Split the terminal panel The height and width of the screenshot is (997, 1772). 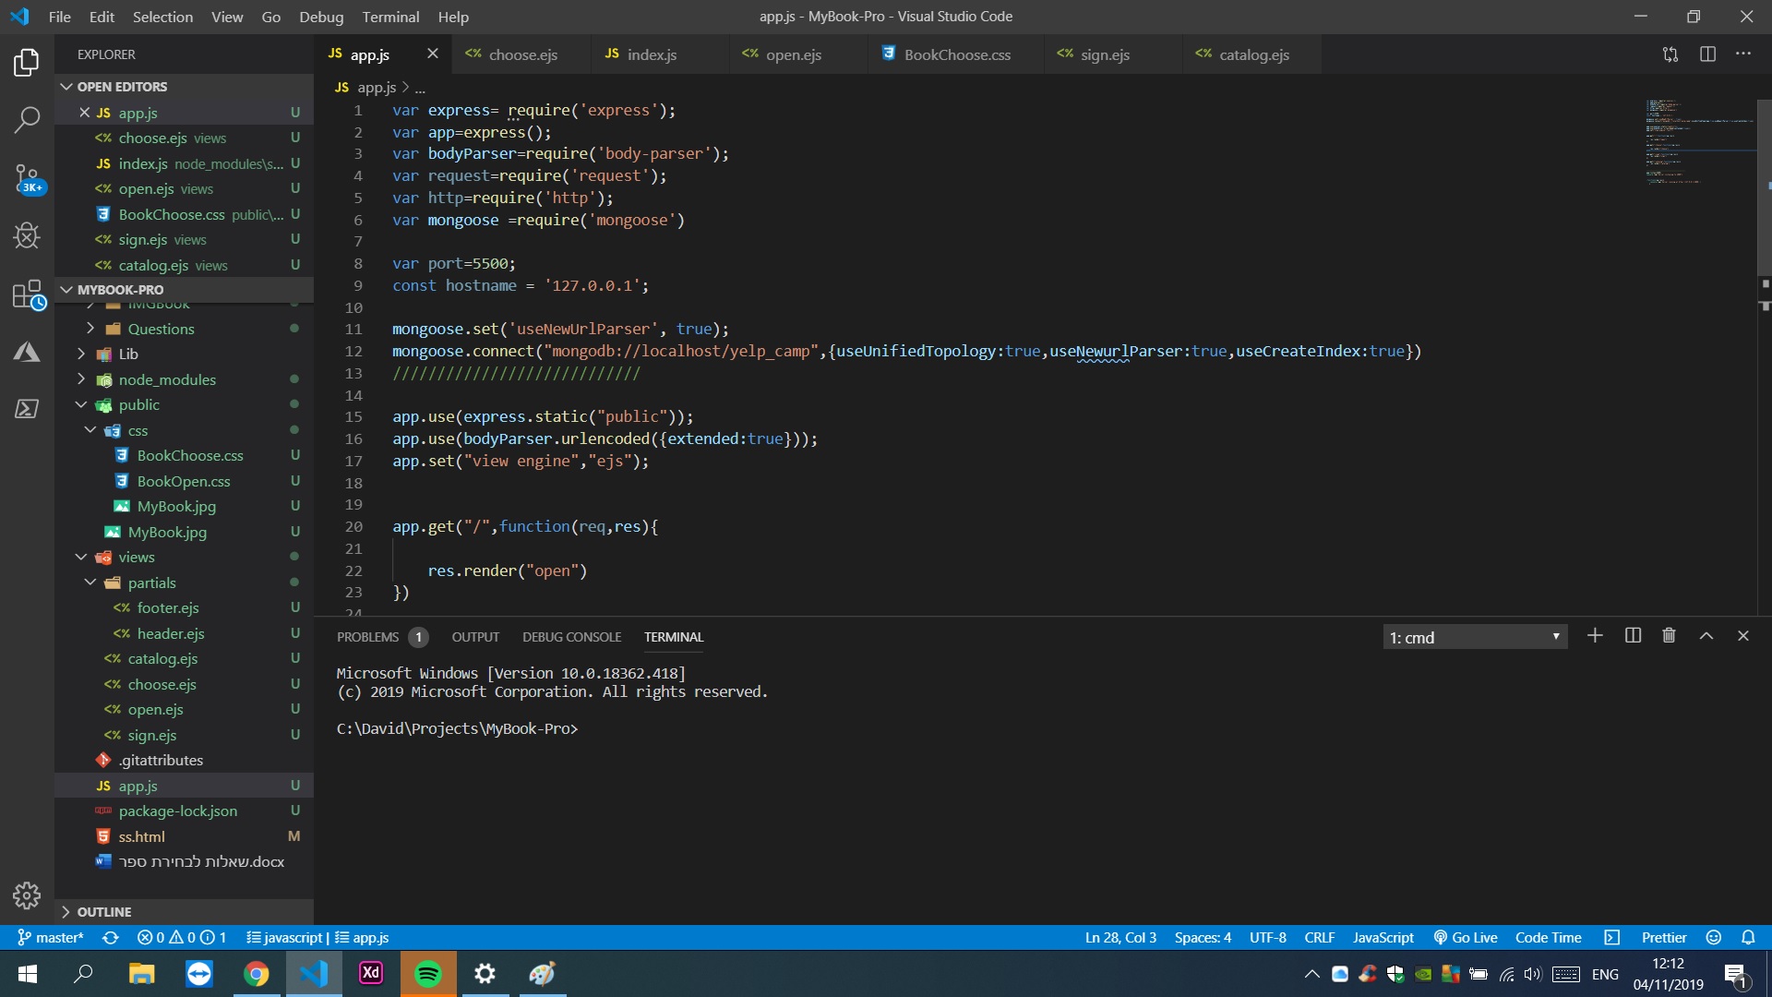coord(1633,636)
